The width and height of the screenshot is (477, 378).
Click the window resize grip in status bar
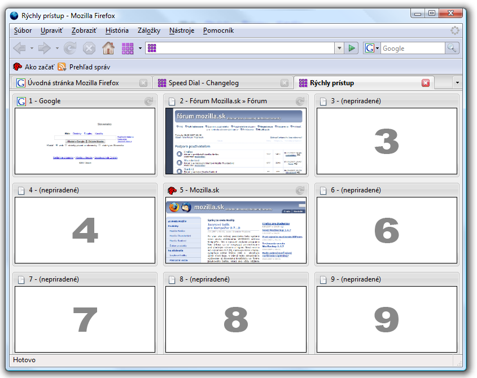pyautogui.click(x=459, y=363)
